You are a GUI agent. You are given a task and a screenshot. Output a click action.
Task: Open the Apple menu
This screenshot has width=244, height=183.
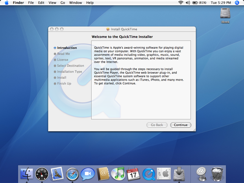pyautogui.click(x=7, y=3)
